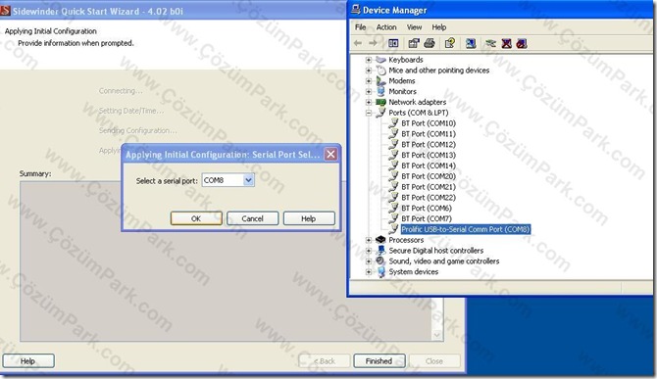Click the Forward arrow in Device Manager toolbar
Image resolution: width=657 pixels, height=379 pixels.
pyautogui.click(x=373, y=43)
